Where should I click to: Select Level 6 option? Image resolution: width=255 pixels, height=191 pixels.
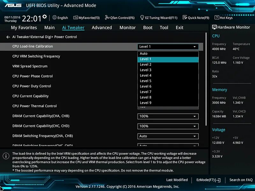pos(168,87)
